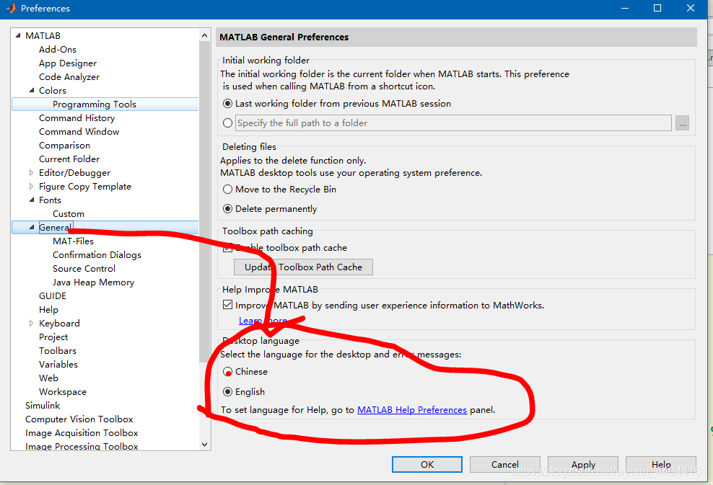The image size is (713, 485).
Task: Select Web in preferences tree
Action: click(48, 378)
